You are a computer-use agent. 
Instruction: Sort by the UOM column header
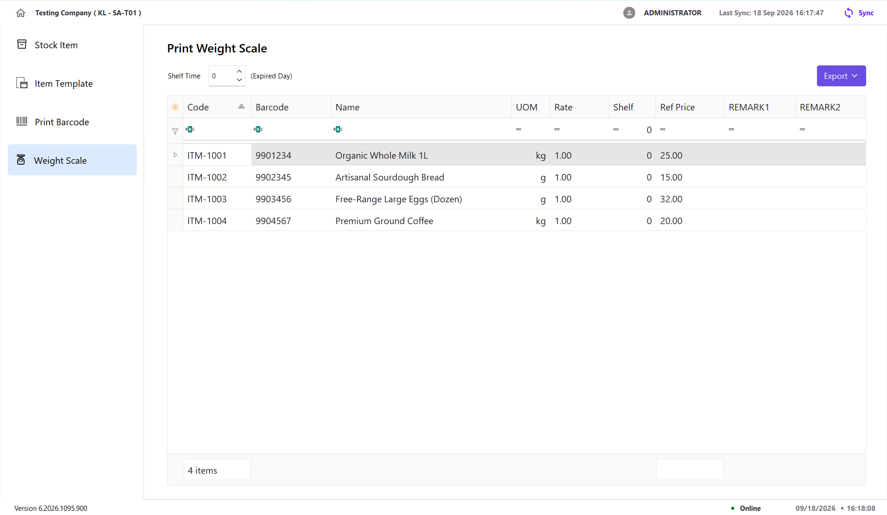[531, 107]
